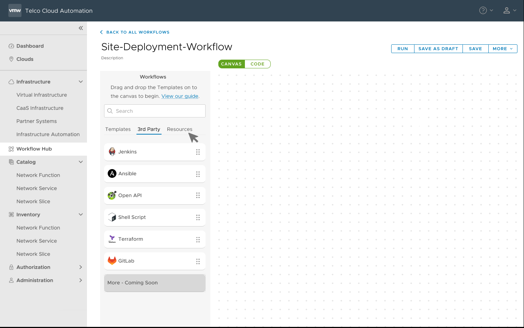Open the More dropdown button
The height and width of the screenshot is (328, 524).
click(503, 49)
